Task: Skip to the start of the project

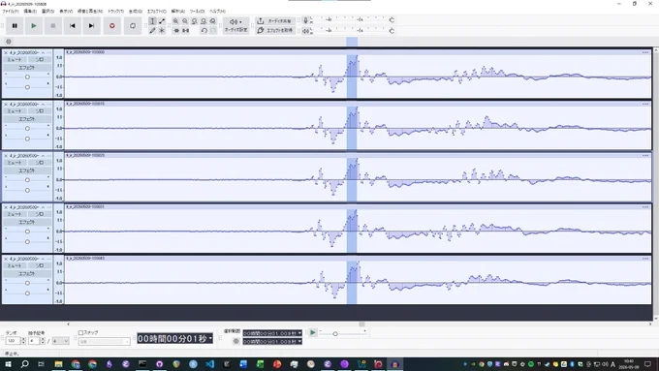Action: coord(73,25)
